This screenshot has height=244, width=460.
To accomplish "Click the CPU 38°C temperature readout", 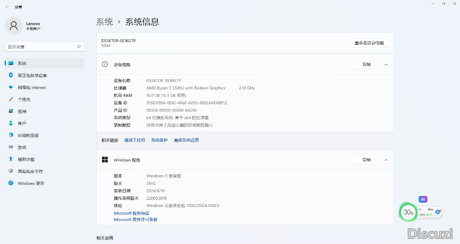I will click(x=425, y=215).
